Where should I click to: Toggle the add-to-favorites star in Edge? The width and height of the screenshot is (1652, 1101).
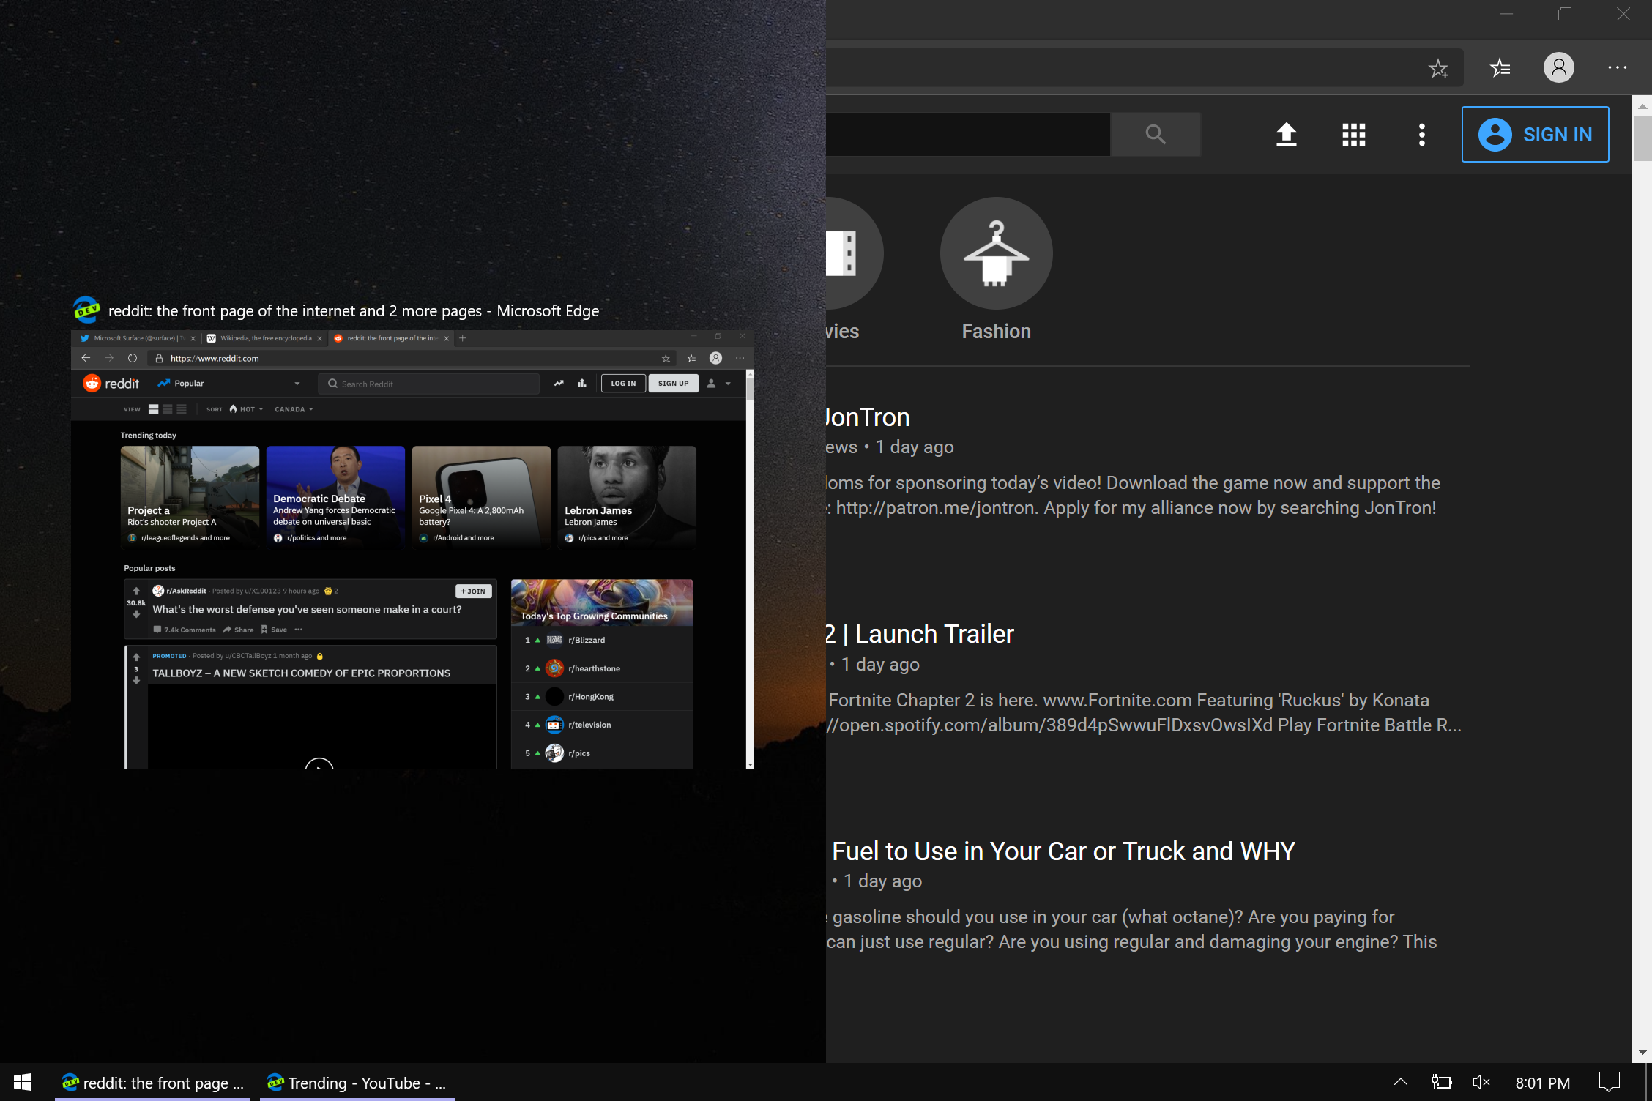point(1439,67)
